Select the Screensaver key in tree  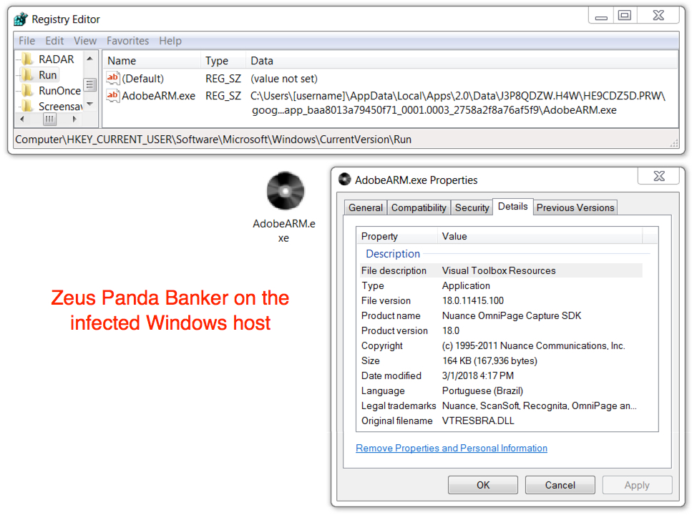60,107
